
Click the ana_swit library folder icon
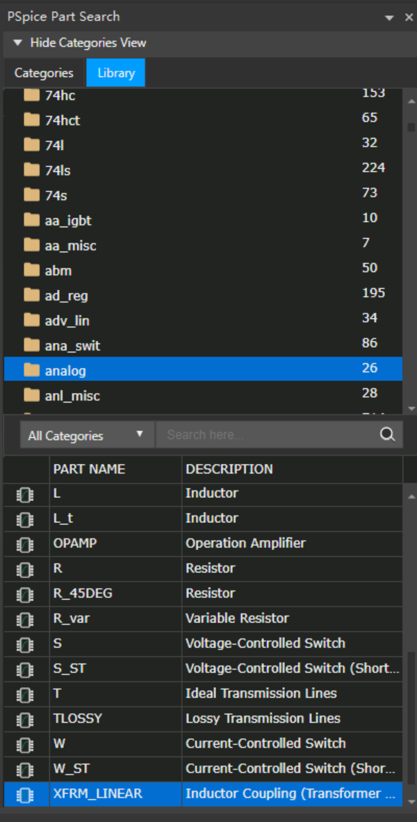point(32,345)
